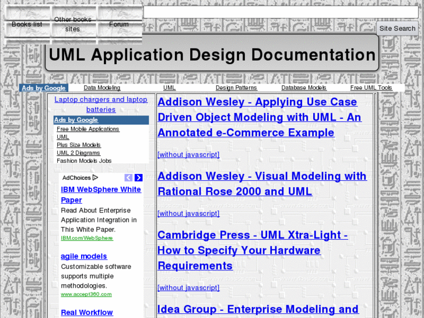Image resolution: width=424 pixels, height=318 pixels.
Task: Open the agile models ad link
Action: coord(84,256)
